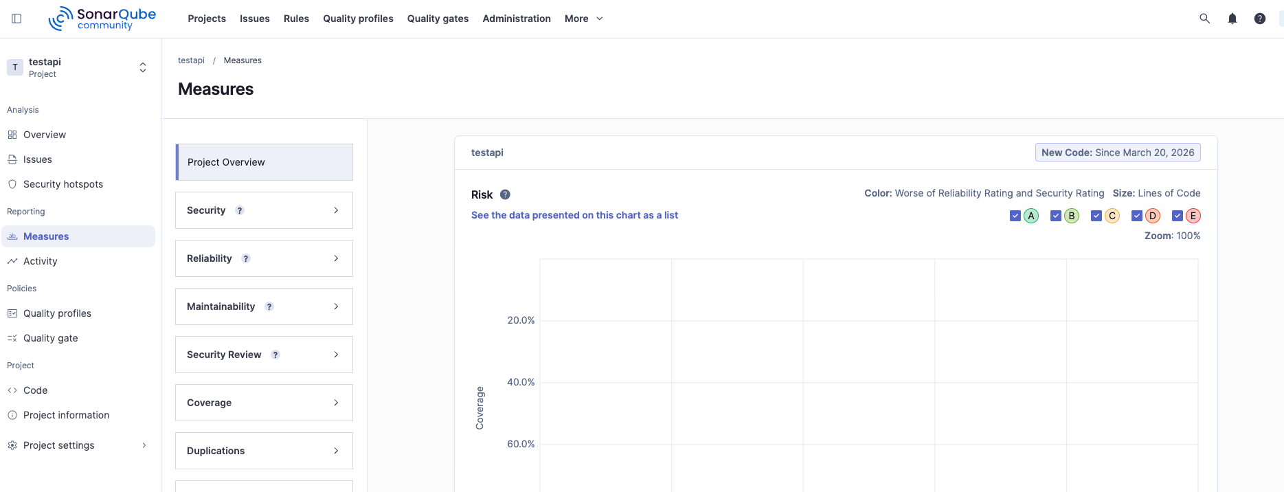Toggle rating B checkbox filter
The height and width of the screenshot is (492, 1284).
point(1056,216)
